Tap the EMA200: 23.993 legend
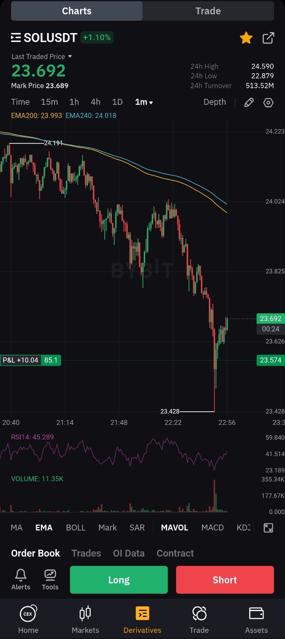285x639 pixels. click(x=37, y=115)
